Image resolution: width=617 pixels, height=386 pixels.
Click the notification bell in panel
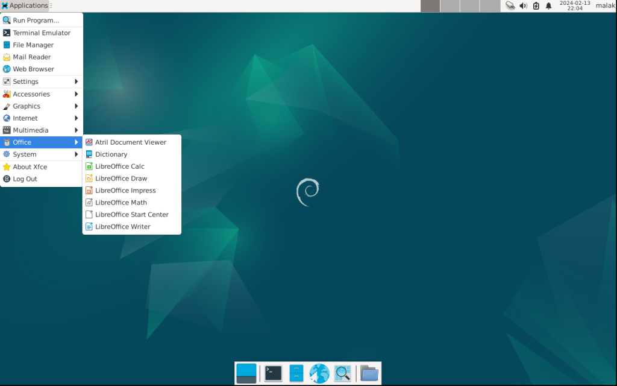tap(548, 6)
